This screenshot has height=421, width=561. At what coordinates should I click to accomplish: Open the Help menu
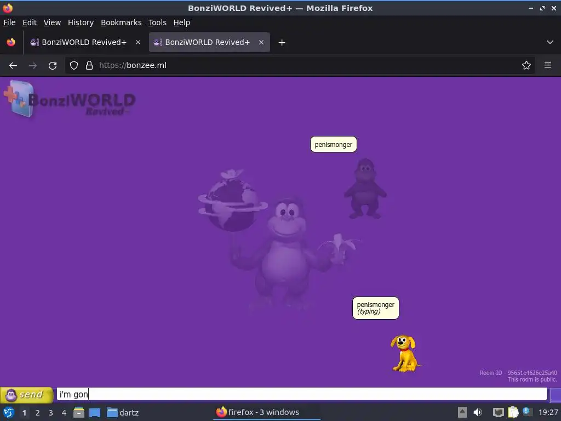pyautogui.click(x=182, y=22)
